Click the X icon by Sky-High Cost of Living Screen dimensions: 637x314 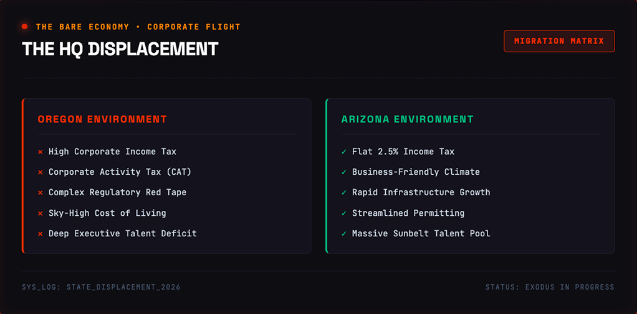(41, 213)
